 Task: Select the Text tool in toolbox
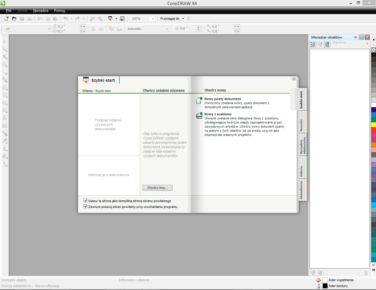pyautogui.click(x=5, y=118)
